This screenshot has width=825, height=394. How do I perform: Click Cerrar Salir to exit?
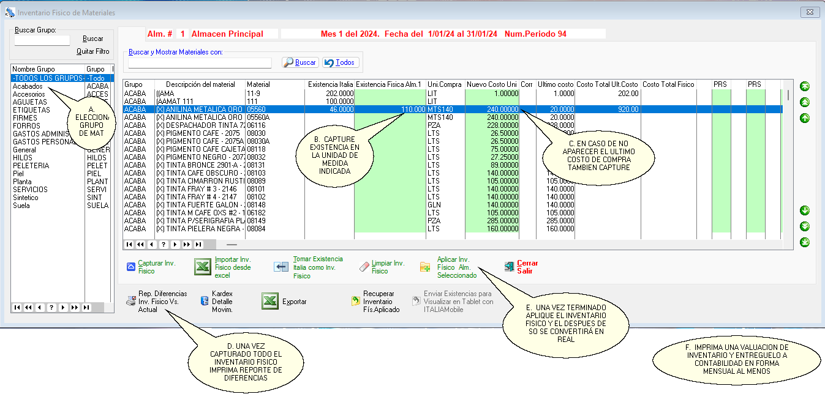509,267
